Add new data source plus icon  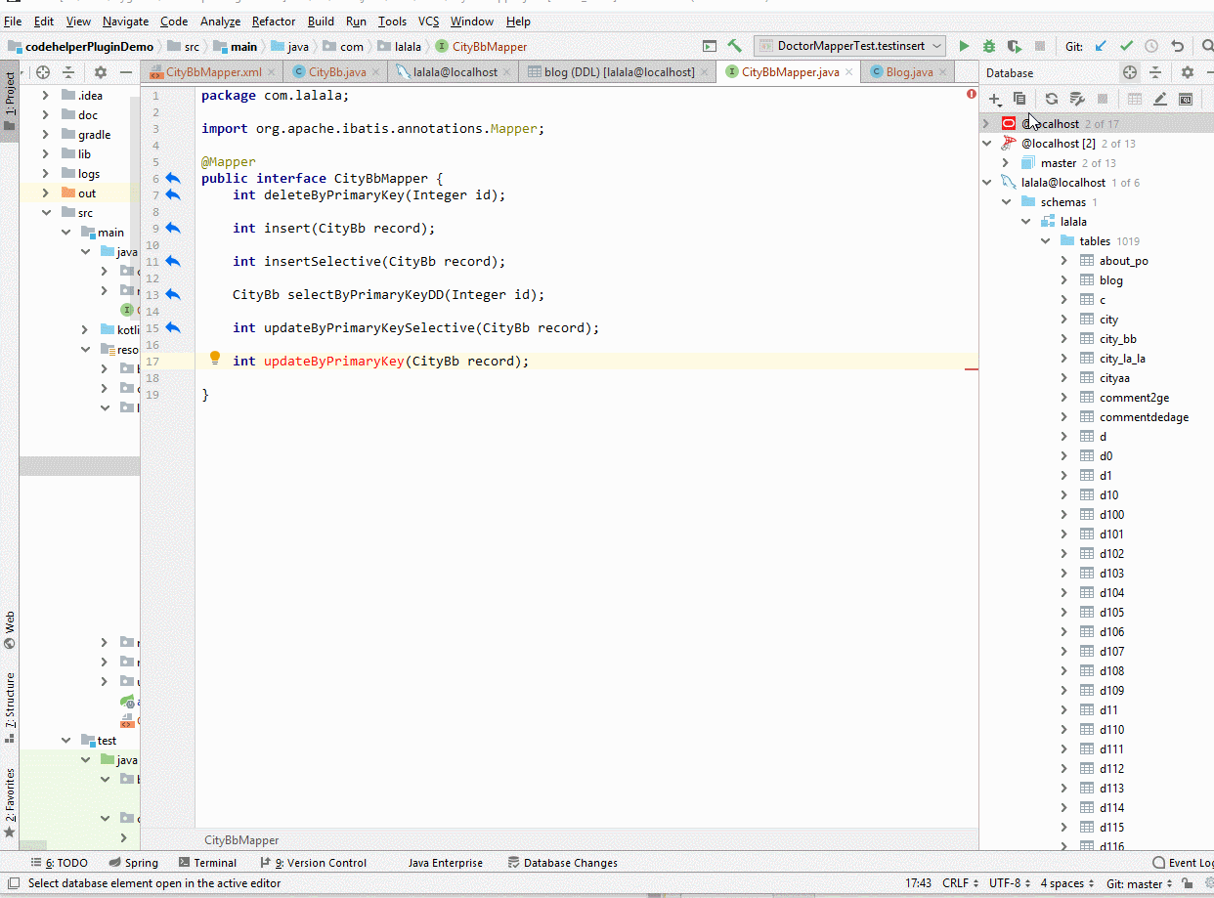(995, 99)
